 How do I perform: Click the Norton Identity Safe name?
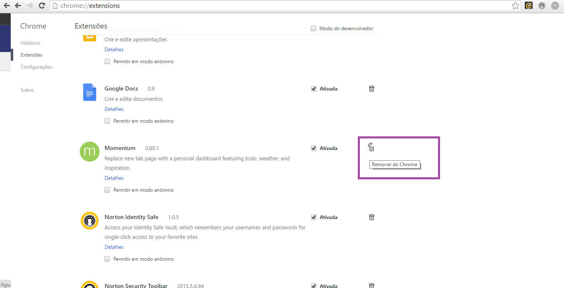131,217
